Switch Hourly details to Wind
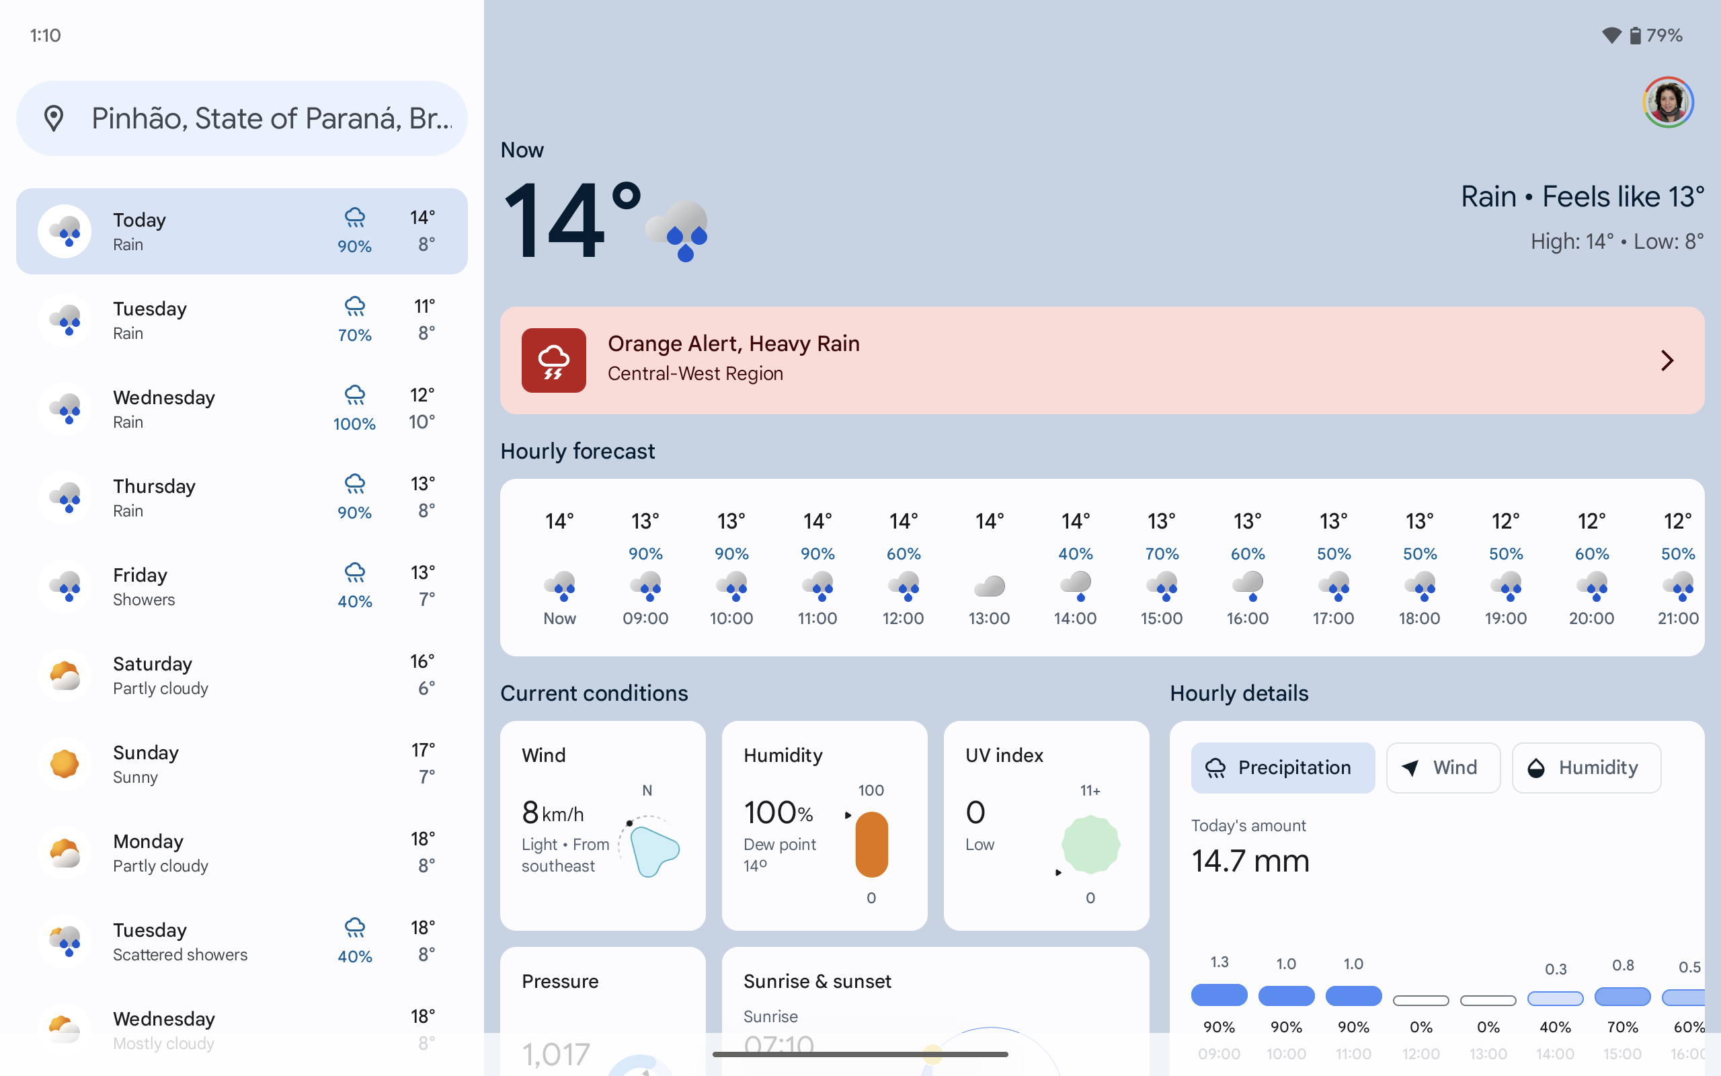The width and height of the screenshot is (1721, 1076). click(1443, 767)
